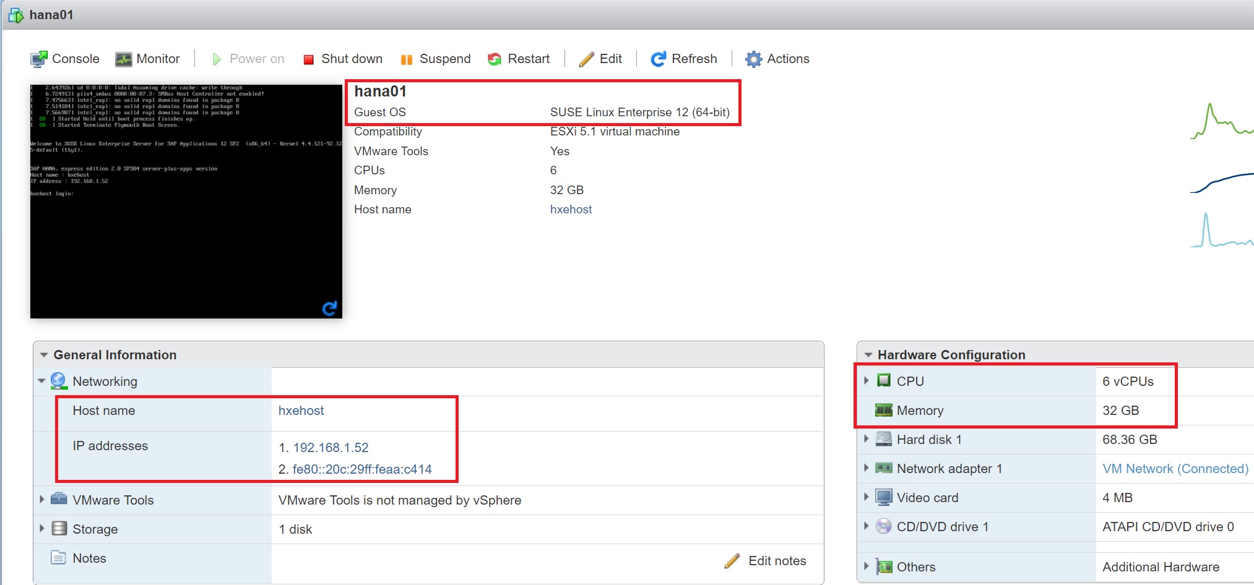
Task: Click the Suspend label
Action: click(445, 59)
